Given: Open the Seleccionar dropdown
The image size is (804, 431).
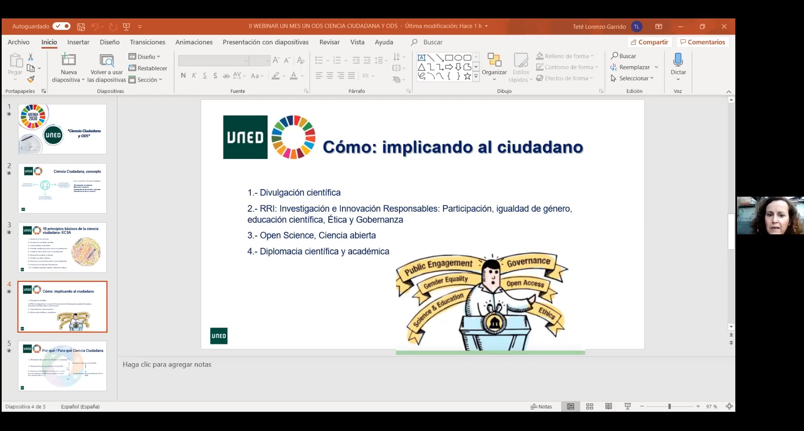Looking at the screenshot, I should click(632, 78).
